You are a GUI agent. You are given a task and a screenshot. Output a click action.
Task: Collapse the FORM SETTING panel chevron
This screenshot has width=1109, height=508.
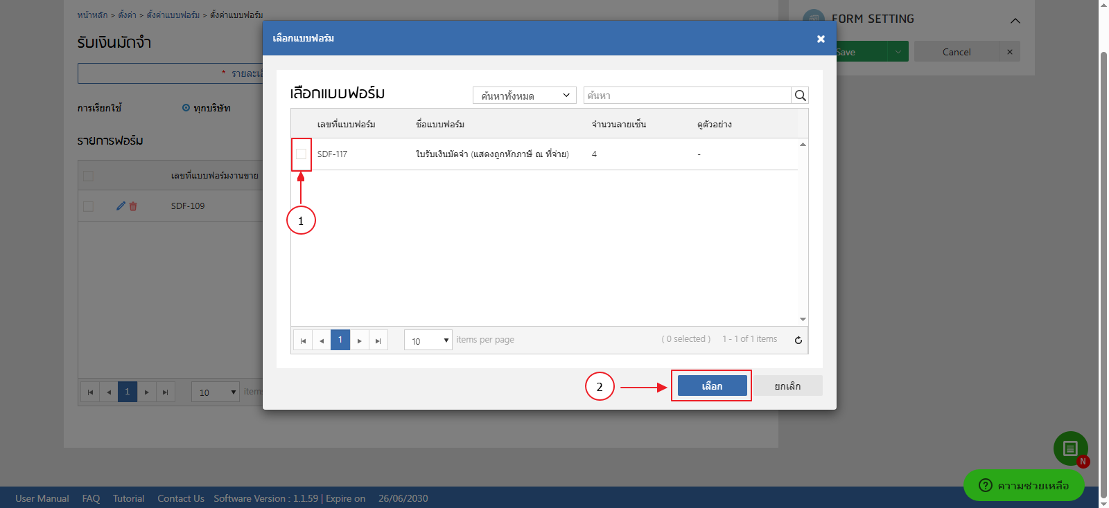pyautogui.click(x=1015, y=20)
